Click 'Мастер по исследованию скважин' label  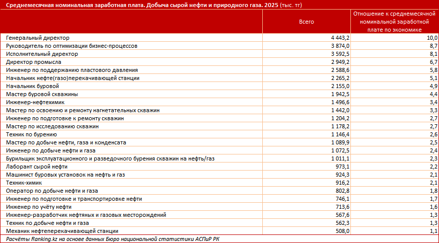point(52,126)
